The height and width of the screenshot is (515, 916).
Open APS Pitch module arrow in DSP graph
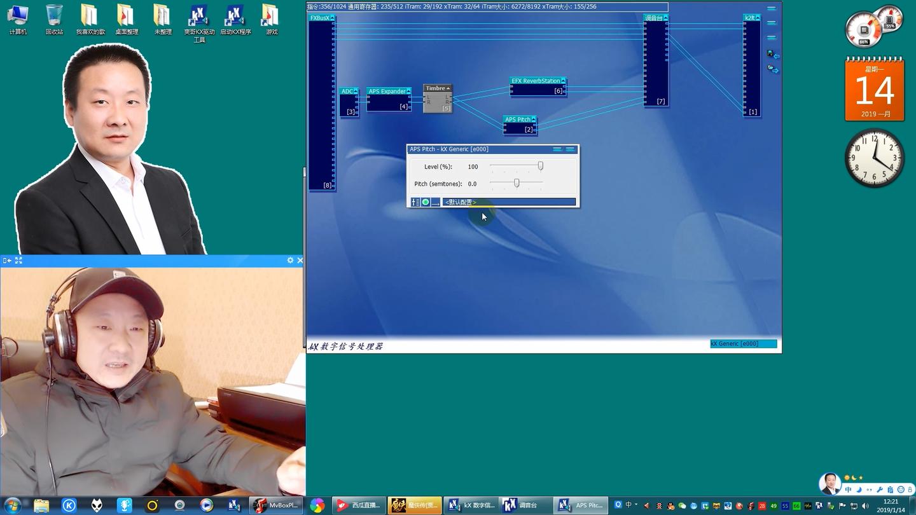(x=534, y=120)
